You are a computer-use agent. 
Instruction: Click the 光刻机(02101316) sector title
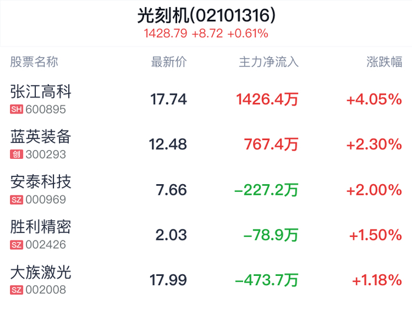click(206, 15)
